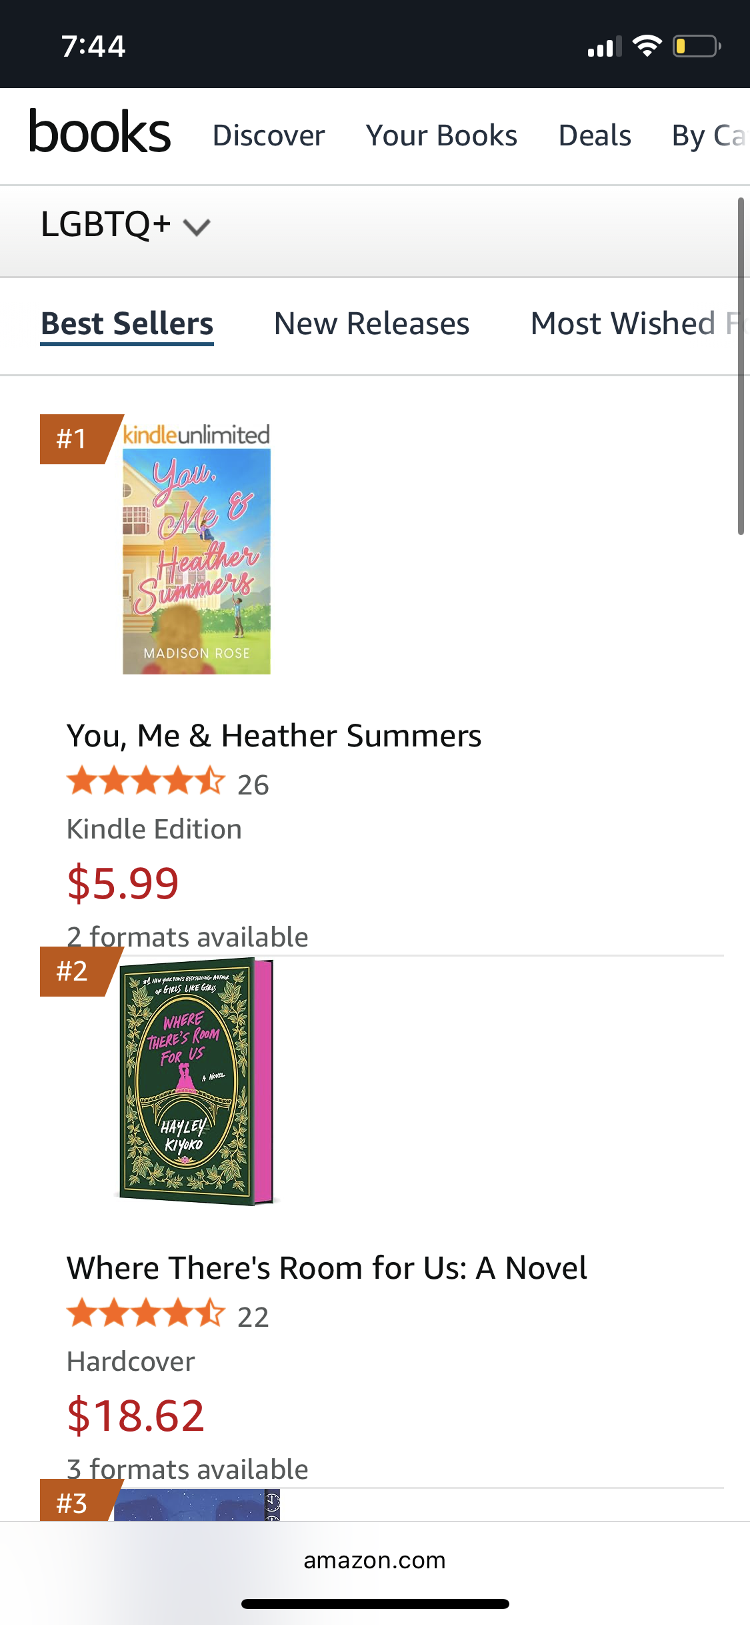Screen dimensions: 750x1625
Task: Switch to the New Releases tab
Action: point(371,324)
